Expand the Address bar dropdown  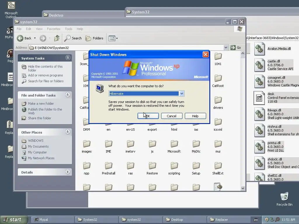[226, 48]
